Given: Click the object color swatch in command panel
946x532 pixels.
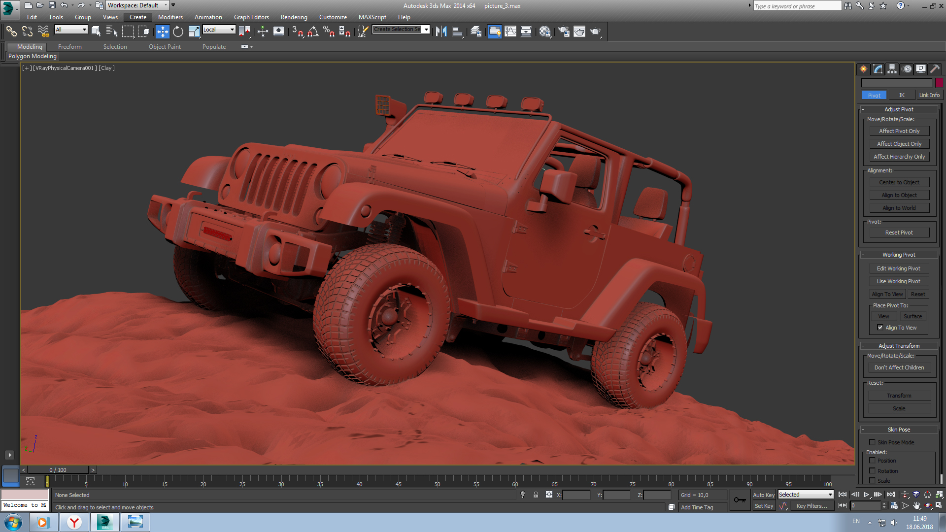Looking at the screenshot, I should point(939,83).
